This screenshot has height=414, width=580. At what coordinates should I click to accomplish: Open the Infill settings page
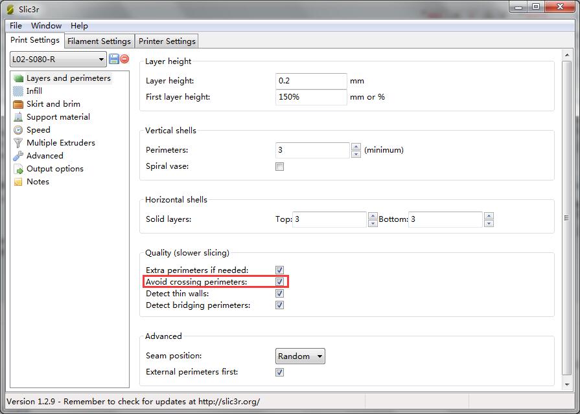coord(34,91)
